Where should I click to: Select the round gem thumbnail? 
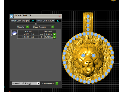(x=14, y=33)
